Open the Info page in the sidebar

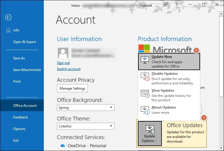(x=22, y=30)
